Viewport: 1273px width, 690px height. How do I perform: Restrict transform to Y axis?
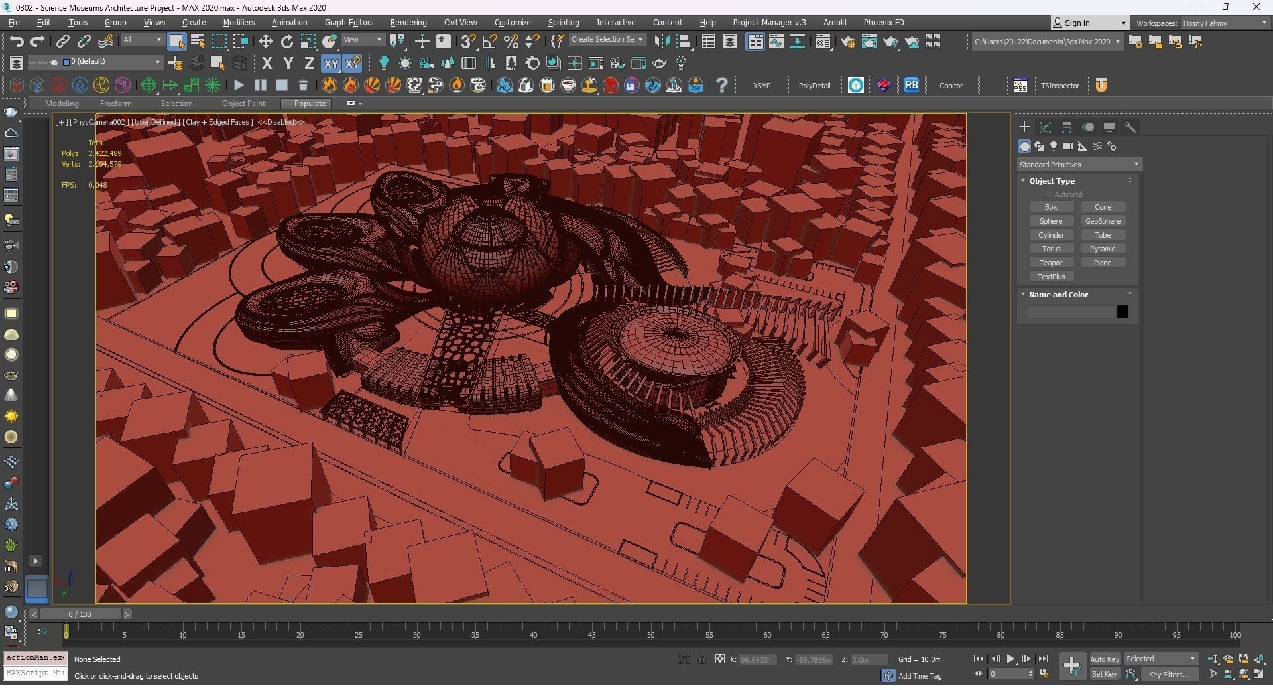tap(288, 64)
